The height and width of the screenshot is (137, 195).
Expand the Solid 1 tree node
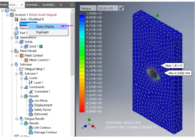pos(21,47)
